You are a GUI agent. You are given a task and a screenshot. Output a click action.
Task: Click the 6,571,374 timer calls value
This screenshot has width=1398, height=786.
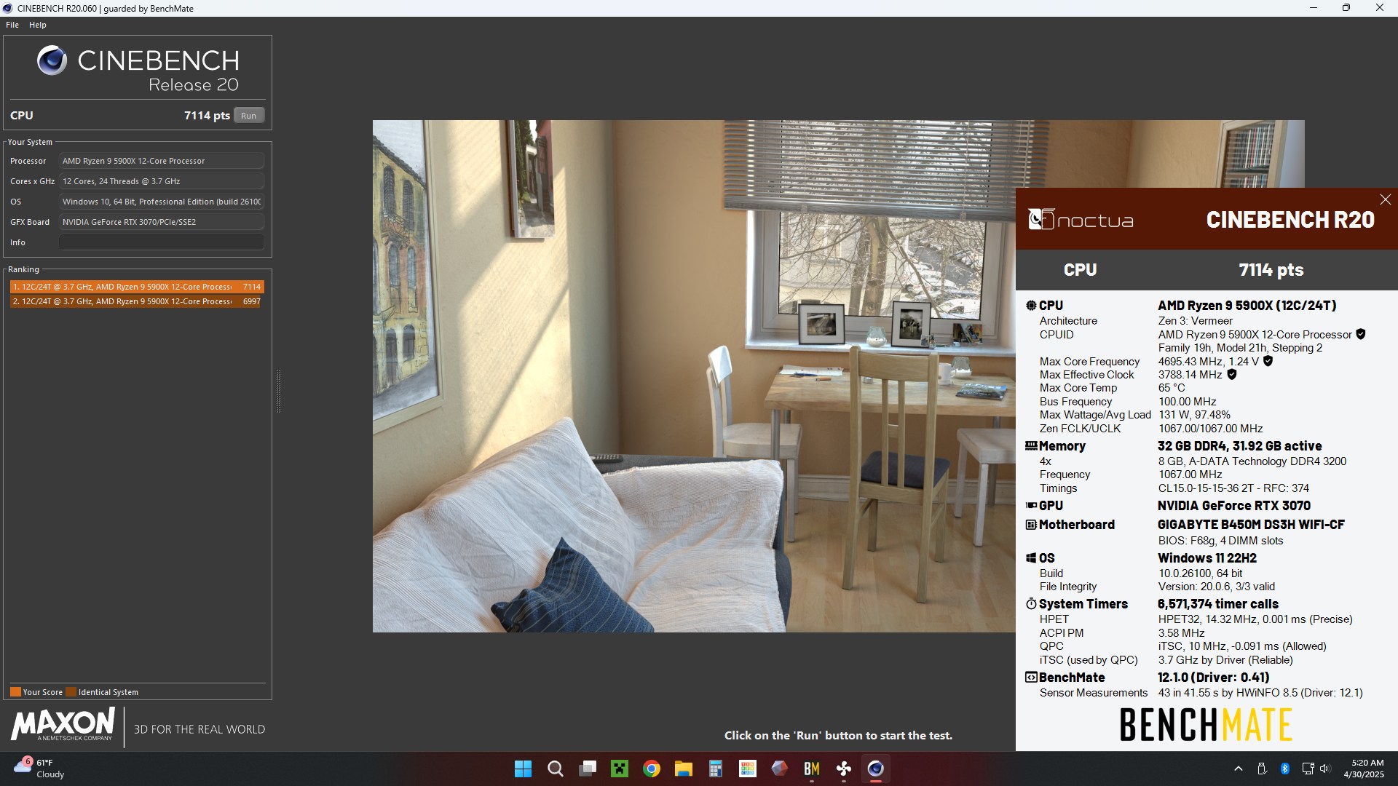1217,604
